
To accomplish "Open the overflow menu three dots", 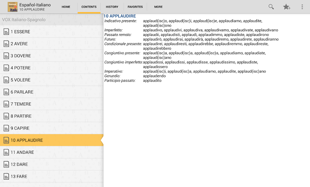I will coord(302,7).
